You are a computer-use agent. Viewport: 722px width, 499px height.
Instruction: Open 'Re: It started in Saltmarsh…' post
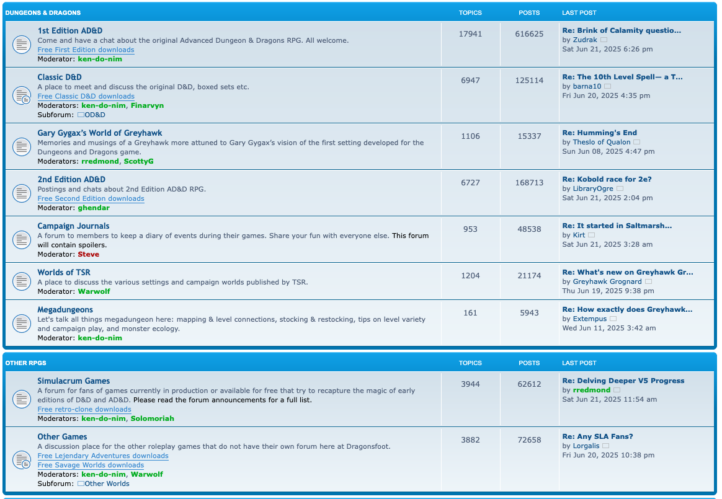[617, 226]
